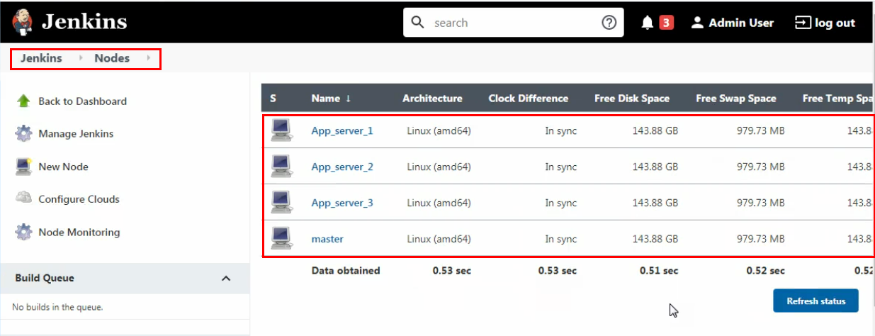Screen dimensions: 875x336
Task: Open the master node link
Action: coord(327,240)
